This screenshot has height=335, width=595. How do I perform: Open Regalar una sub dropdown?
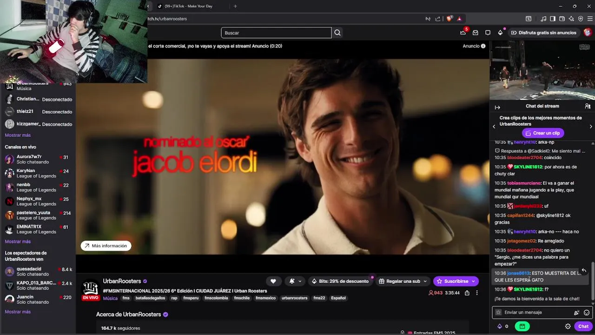[x=403, y=281]
